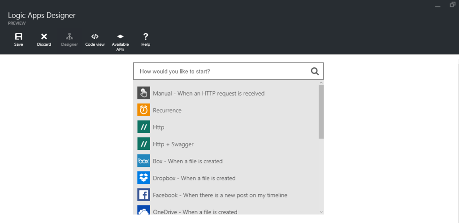Viewport: 459px width, 223px height.
Task: Click the search magnifier icon
Action: click(x=315, y=71)
